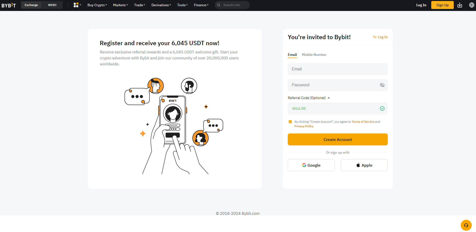Click Log In in the top navbar
The width and height of the screenshot is (476, 232).
[421, 5]
